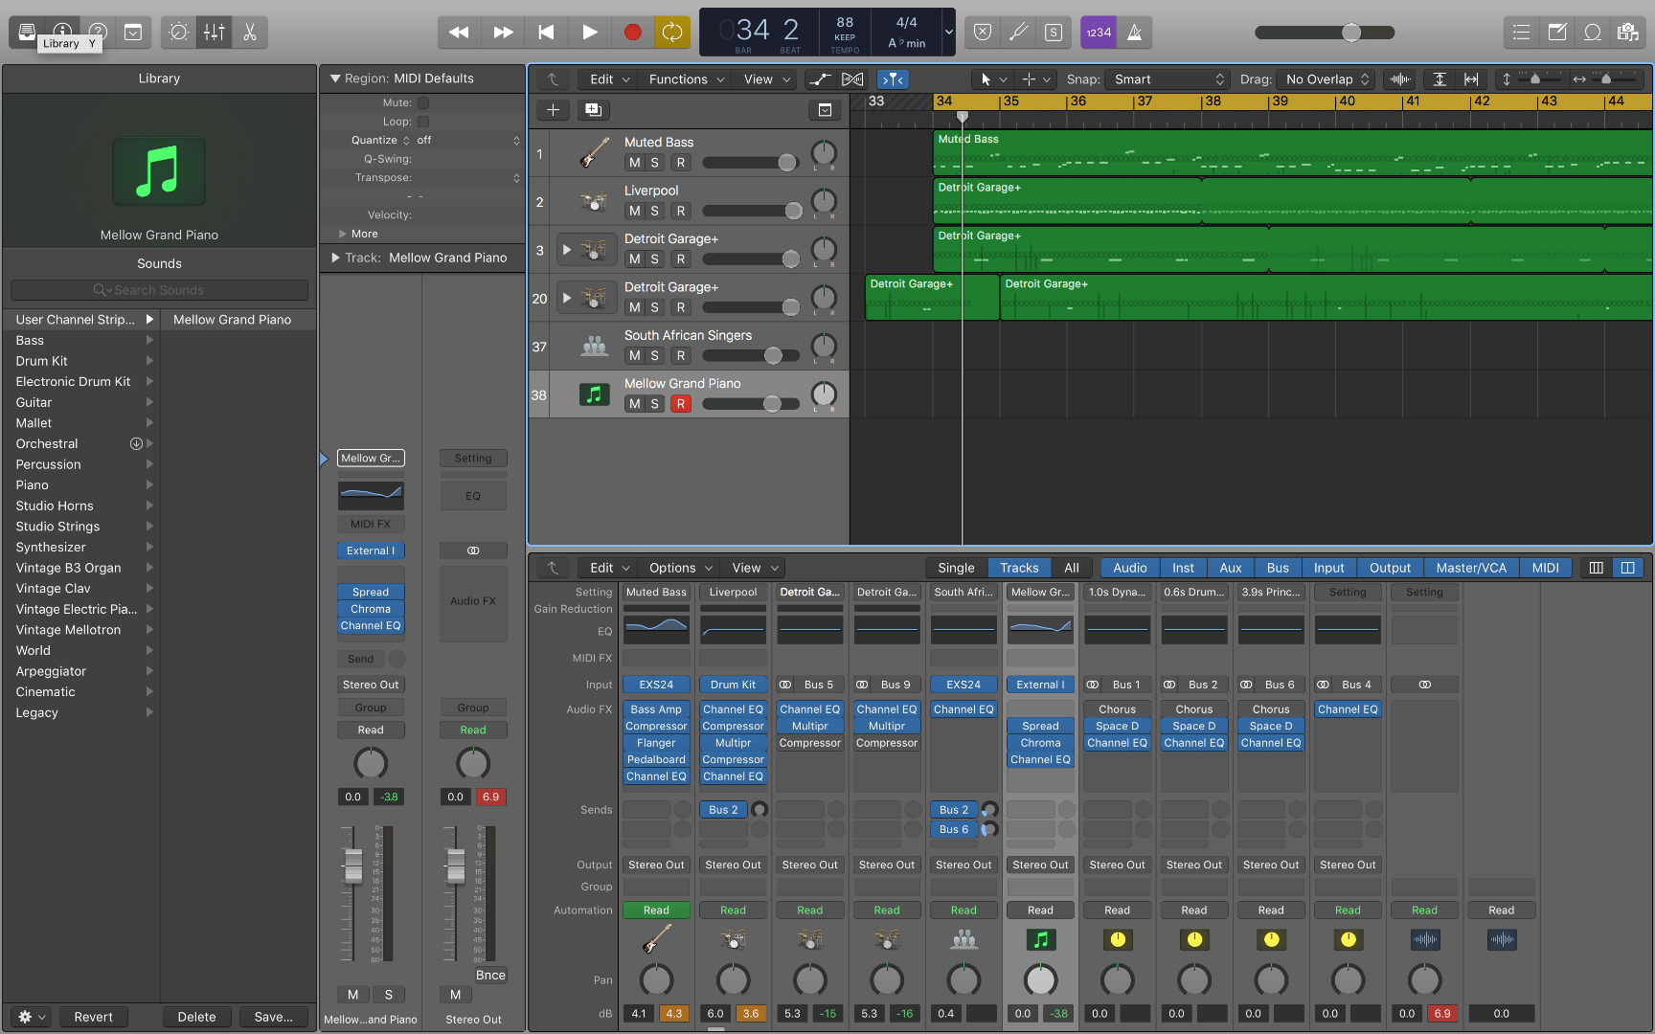
Task: Enable the count-in 1234 button
Action: tap(1098, 33)
